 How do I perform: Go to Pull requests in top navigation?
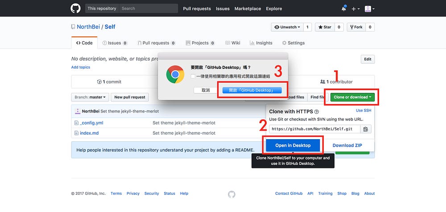click(x=197, y=9)
